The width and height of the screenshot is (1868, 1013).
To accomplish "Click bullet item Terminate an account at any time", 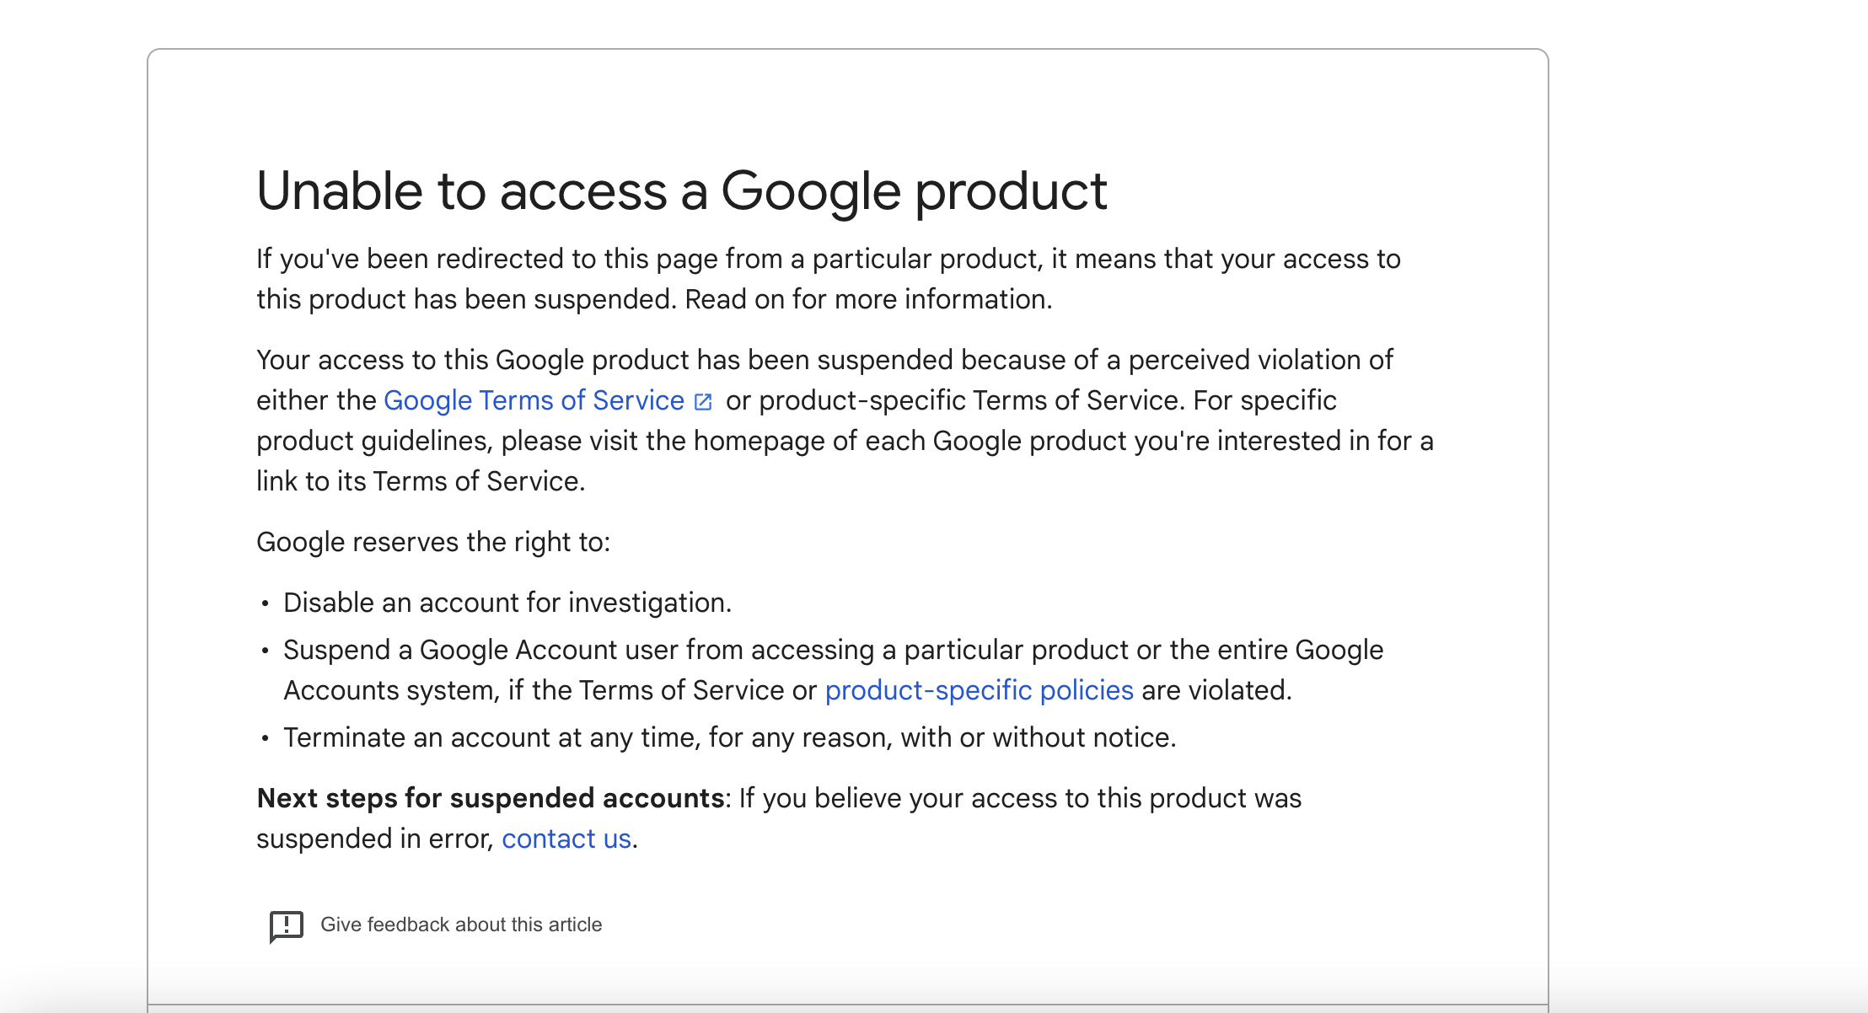I will pos(729,737).
